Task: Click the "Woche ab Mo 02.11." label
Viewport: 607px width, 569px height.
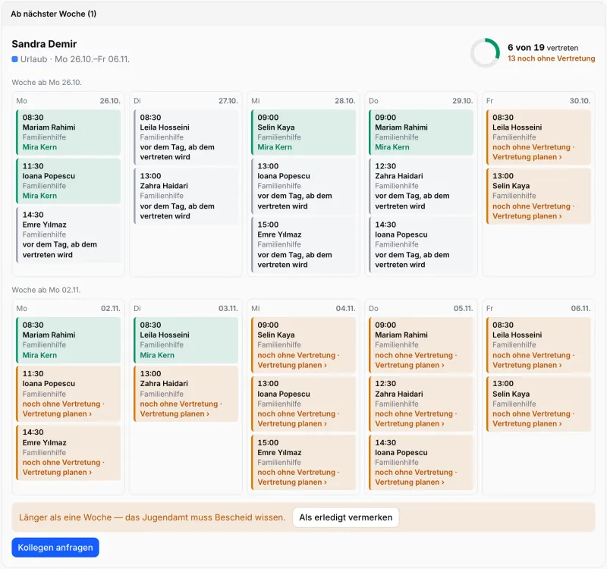Action: [46, 290]
